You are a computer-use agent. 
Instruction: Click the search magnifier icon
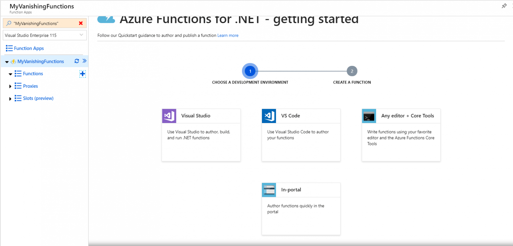coord(9,23)
